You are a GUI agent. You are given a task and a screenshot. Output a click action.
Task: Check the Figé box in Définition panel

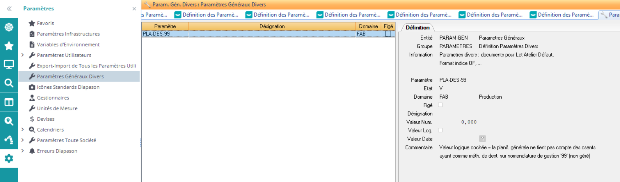tap(440, 105)
